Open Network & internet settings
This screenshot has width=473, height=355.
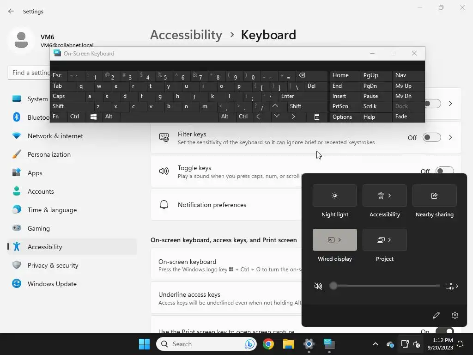(72, 136)
